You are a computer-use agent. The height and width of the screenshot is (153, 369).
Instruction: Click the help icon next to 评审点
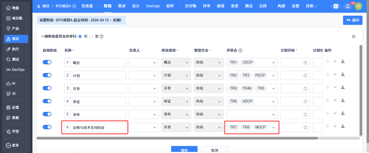coord(240,51)
